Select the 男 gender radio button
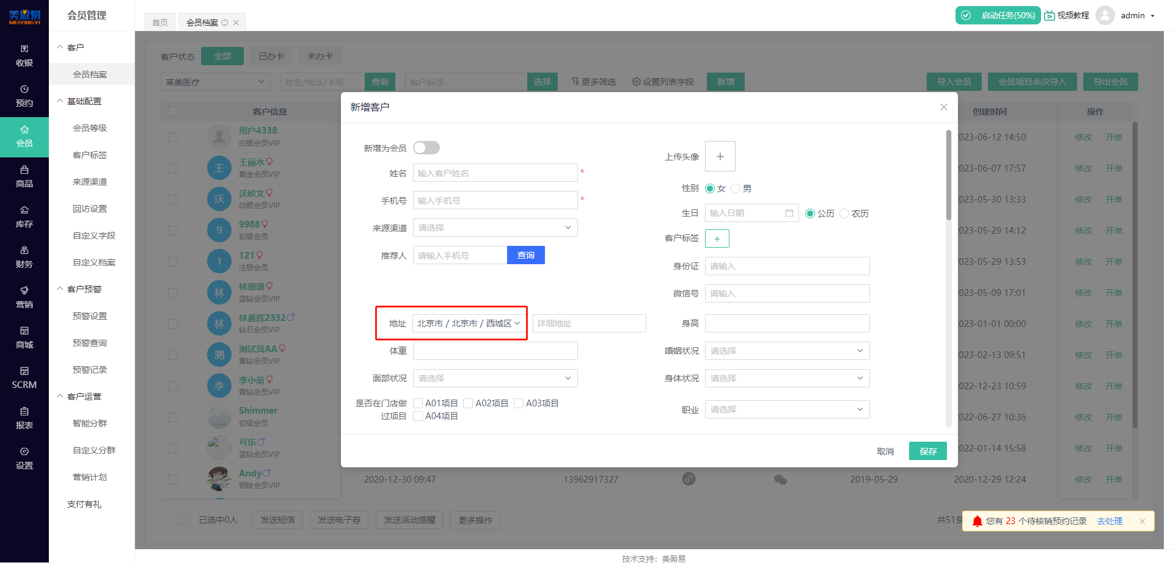 coord(736,189)
